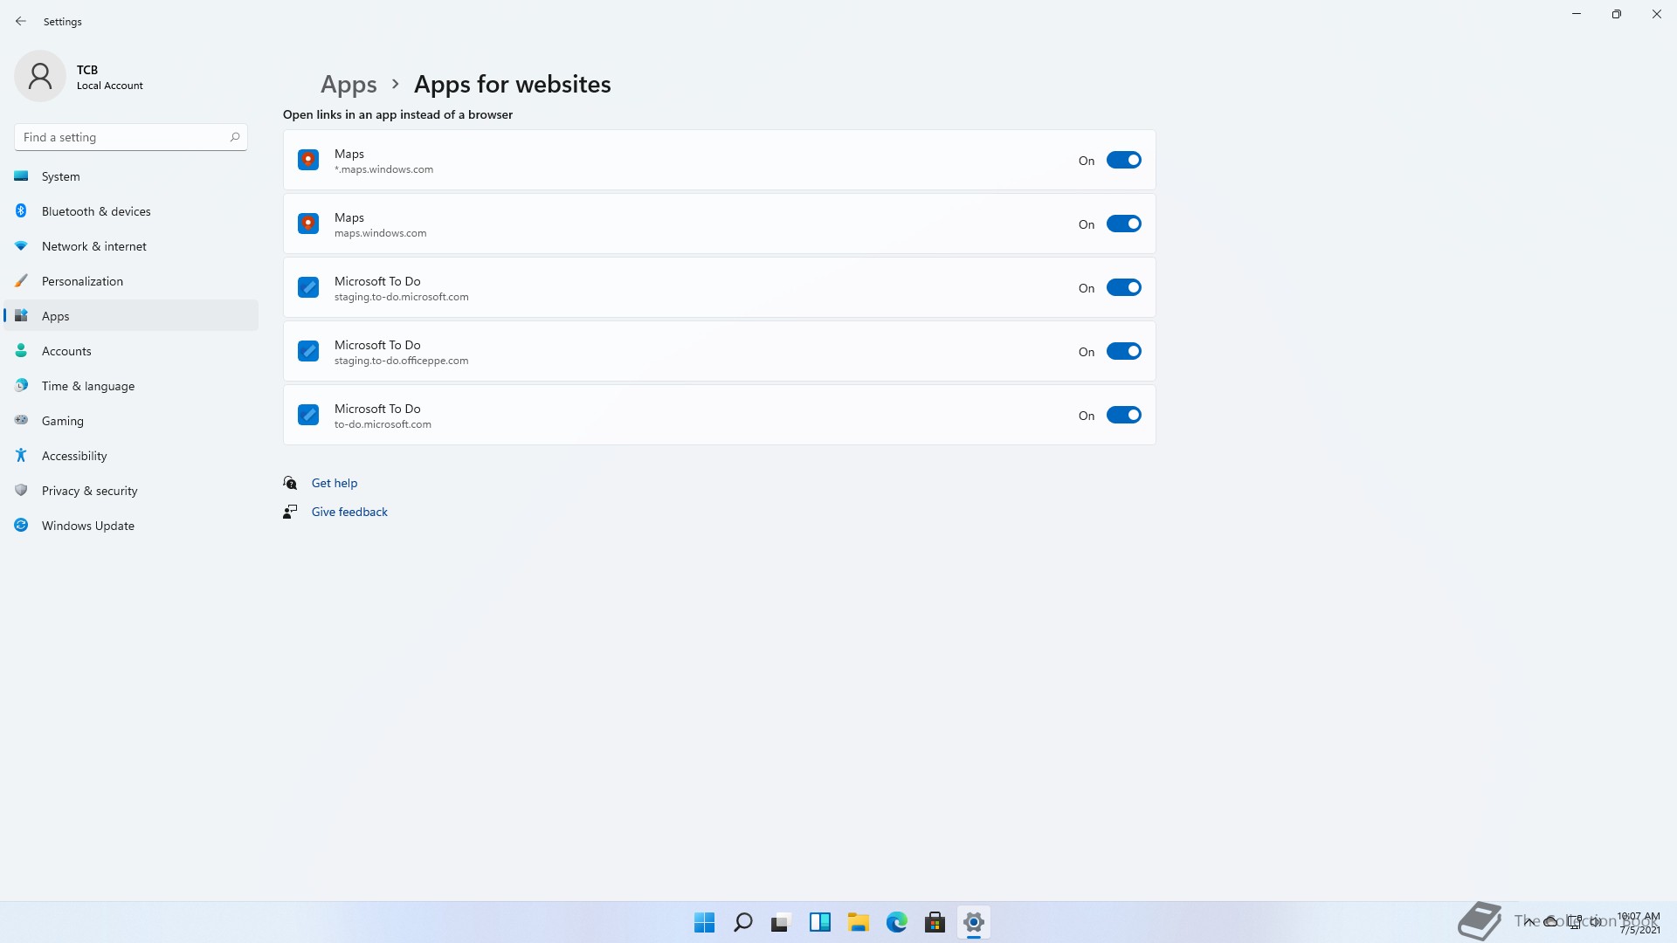Viewport: 1677px width, 943px height.
Task: Select Personalization in the sidebar
Action: (x=131, y=281)
